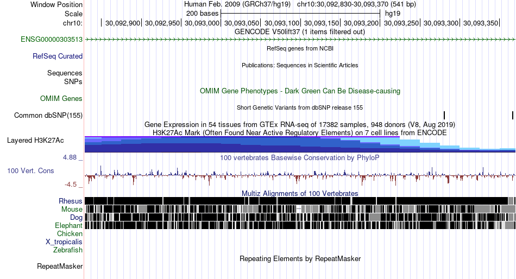Click the hg19 scale label
Screen dimensions: 516x279
coord(393,14)
